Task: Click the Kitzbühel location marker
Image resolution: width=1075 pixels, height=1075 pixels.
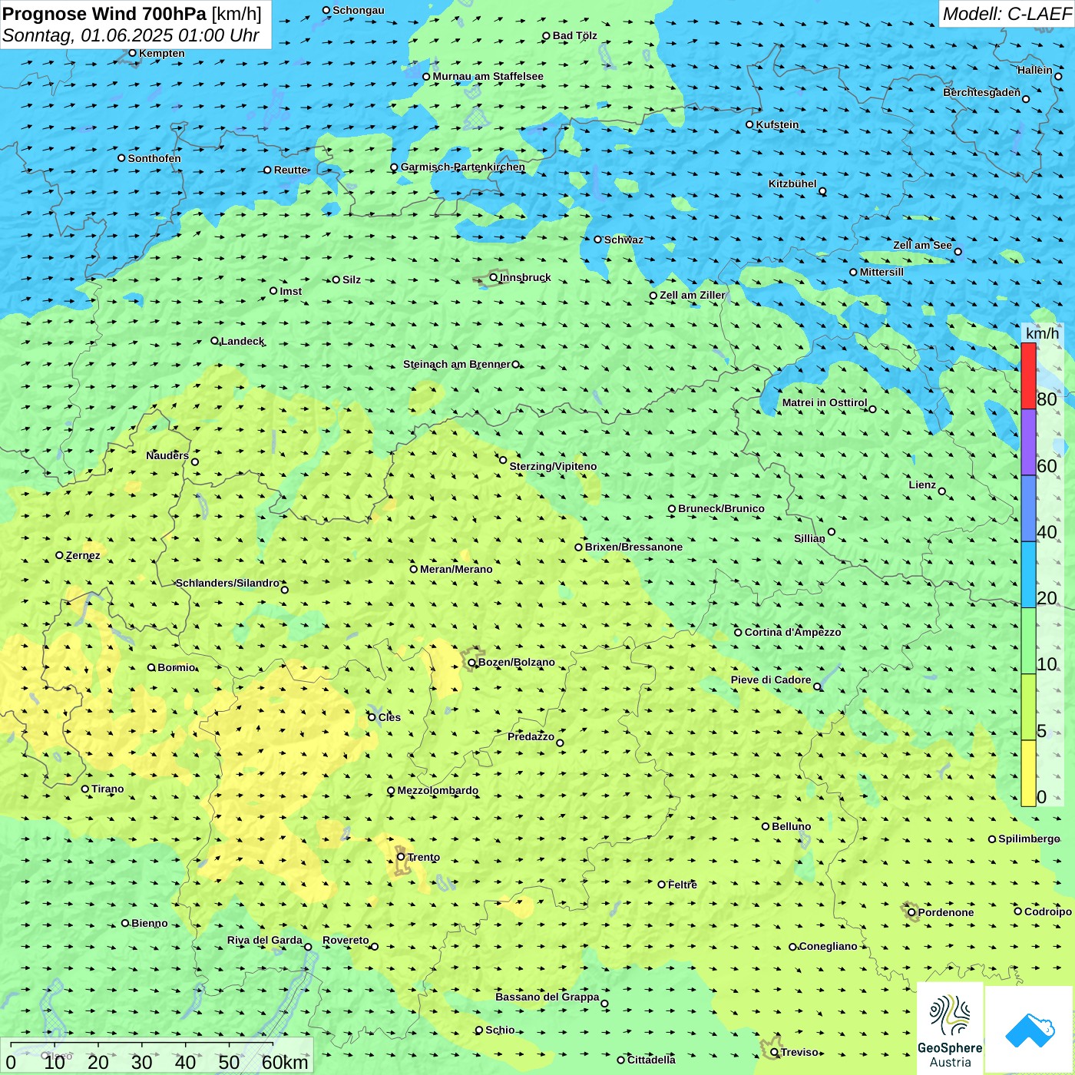Action: (x=822, y=191)
